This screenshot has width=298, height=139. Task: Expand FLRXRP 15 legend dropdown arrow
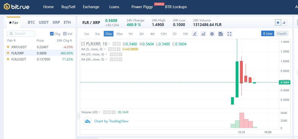click(x=109, y=44)
